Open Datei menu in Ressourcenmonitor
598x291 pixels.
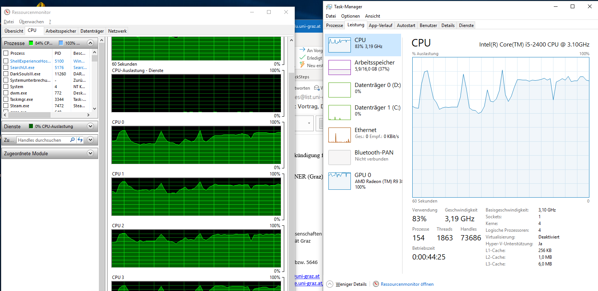pos(9,22)
